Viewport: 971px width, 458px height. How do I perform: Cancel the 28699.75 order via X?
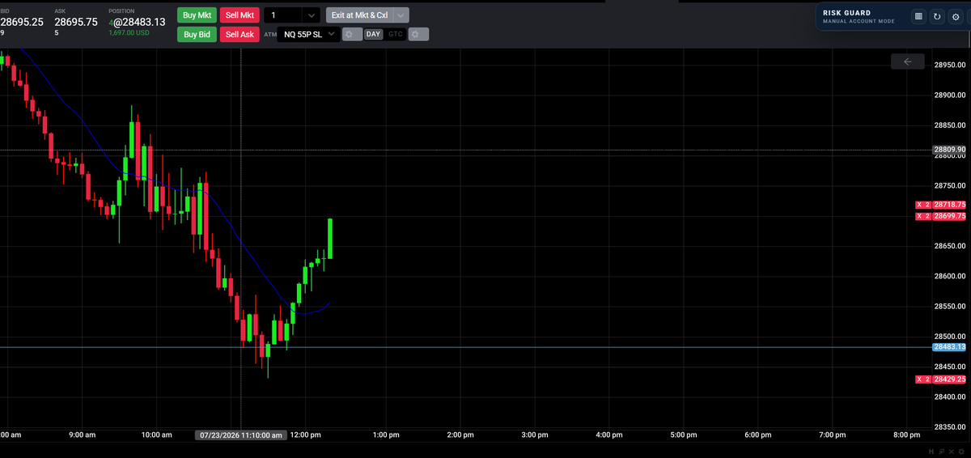[x=919, y=216]
